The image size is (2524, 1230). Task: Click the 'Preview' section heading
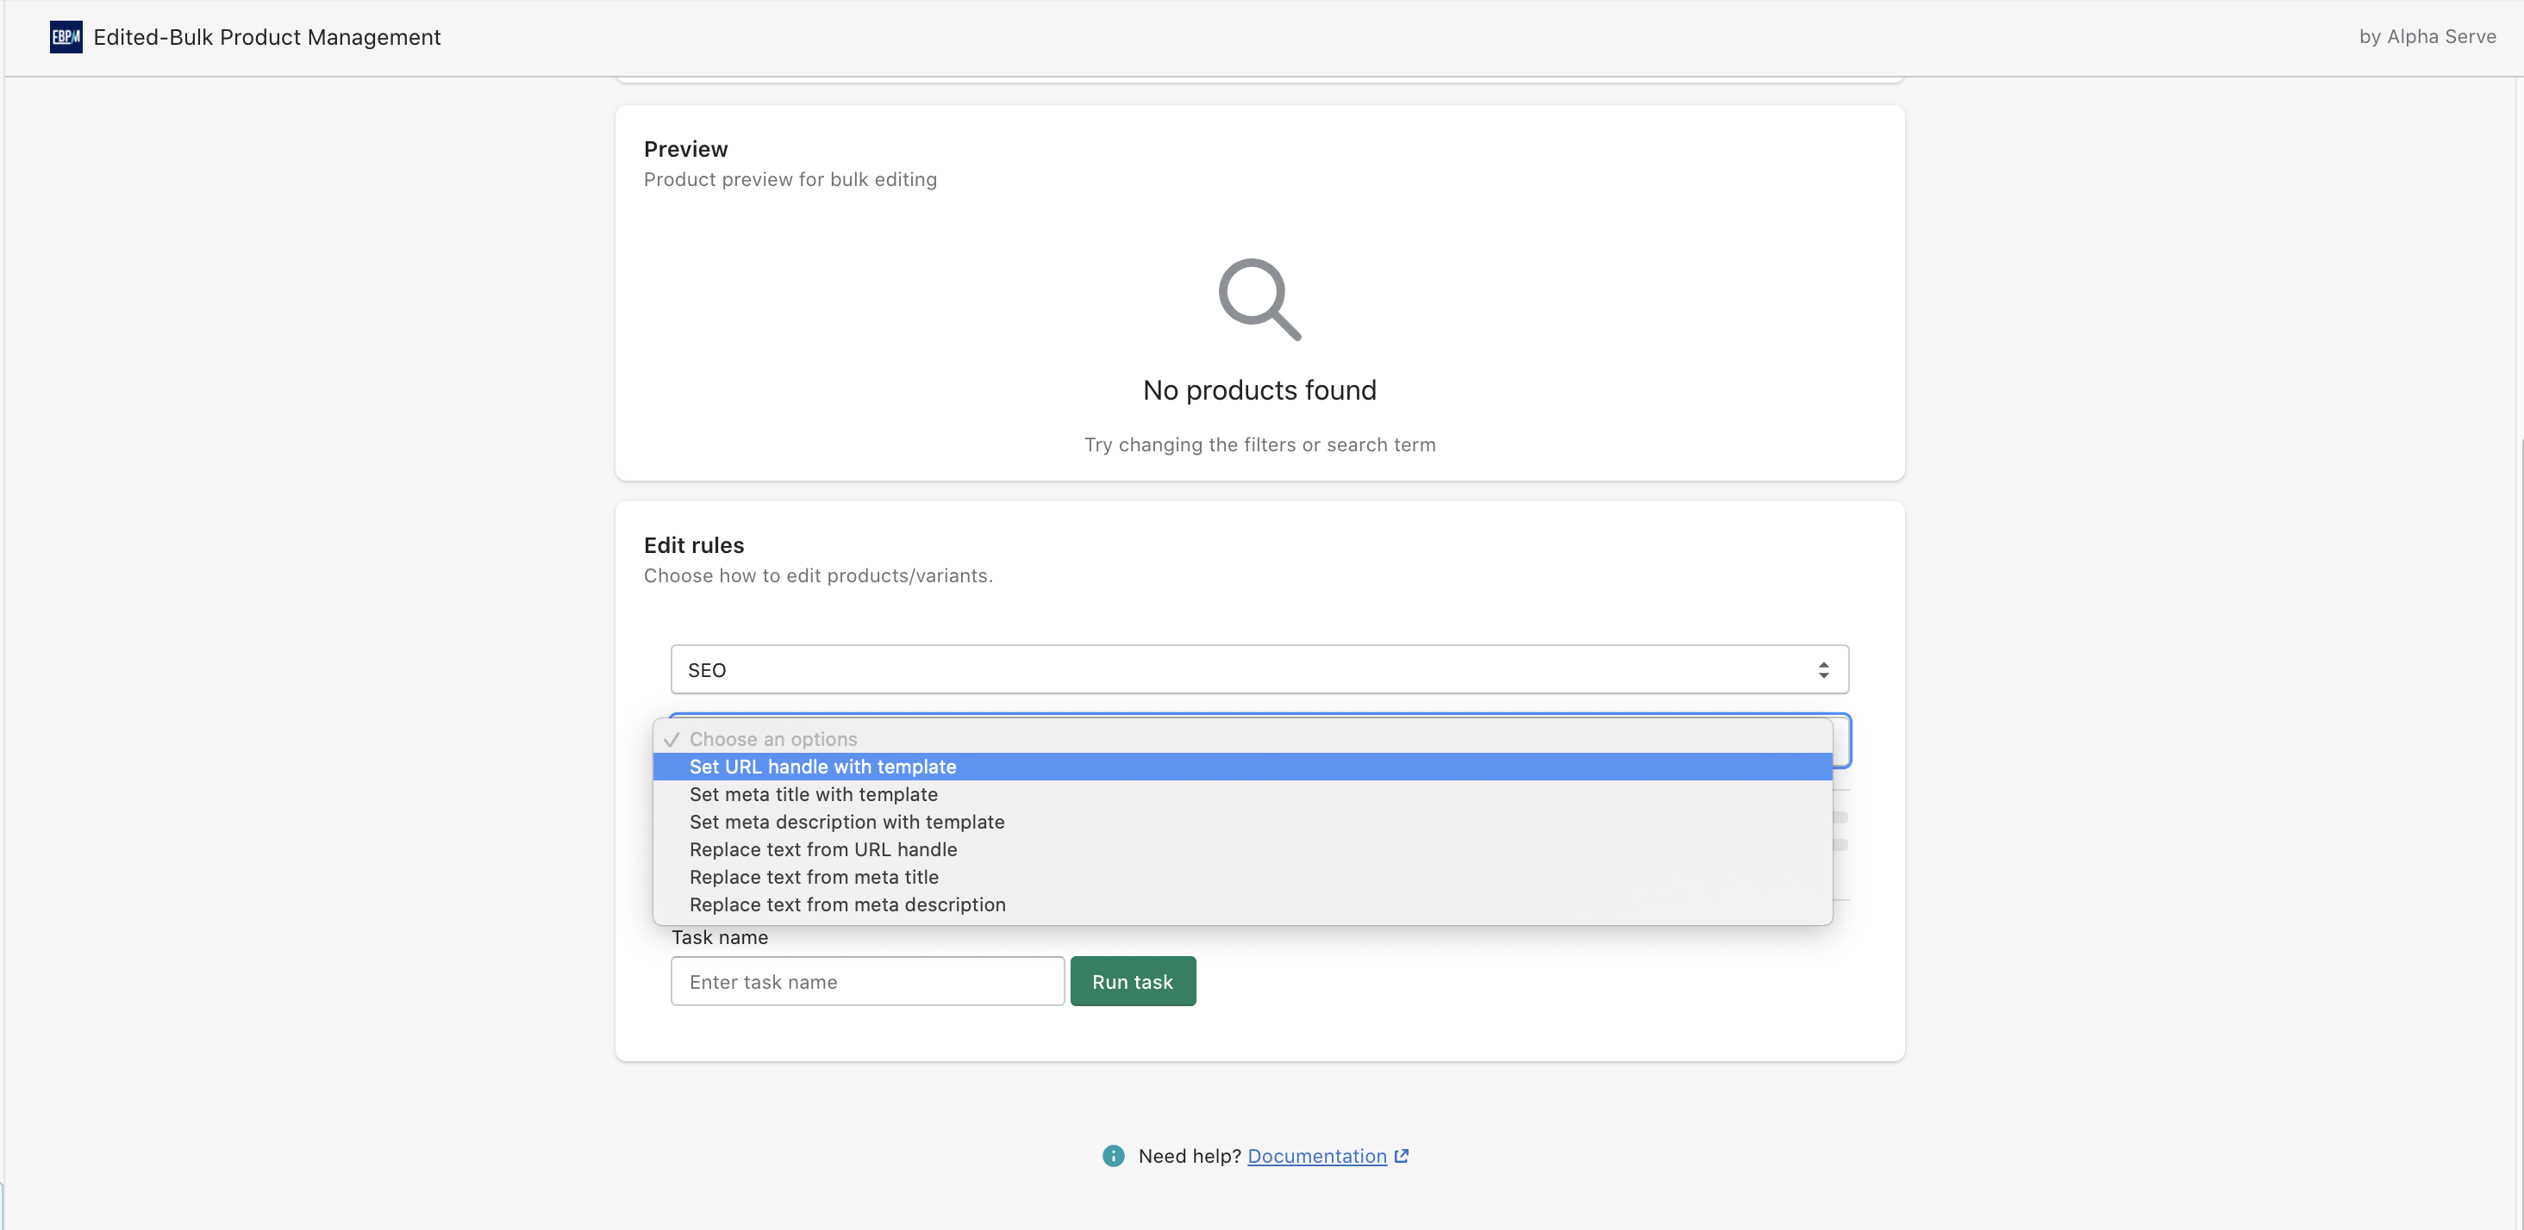pos(686,149)
